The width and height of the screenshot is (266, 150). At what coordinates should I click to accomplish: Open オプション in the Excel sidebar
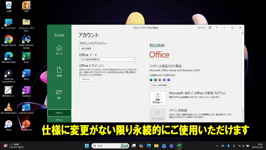tap(59, 120)
